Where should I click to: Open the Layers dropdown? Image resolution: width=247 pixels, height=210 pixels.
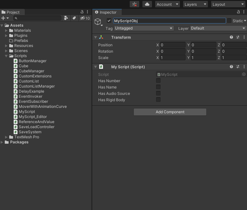coord(195,4)
